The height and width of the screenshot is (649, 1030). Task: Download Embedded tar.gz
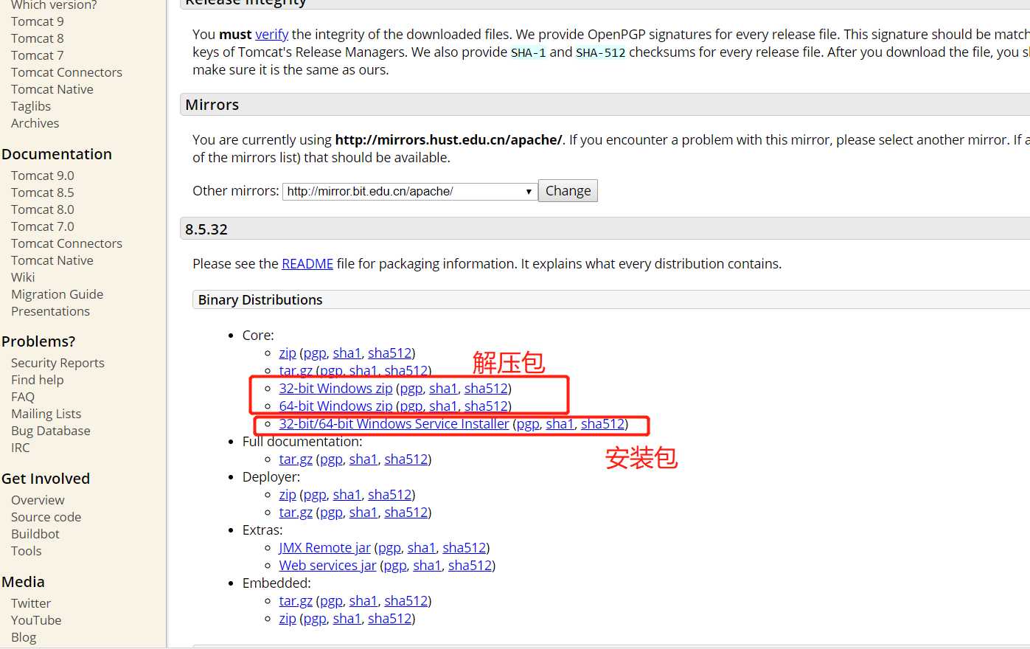[x=296, y=600]
